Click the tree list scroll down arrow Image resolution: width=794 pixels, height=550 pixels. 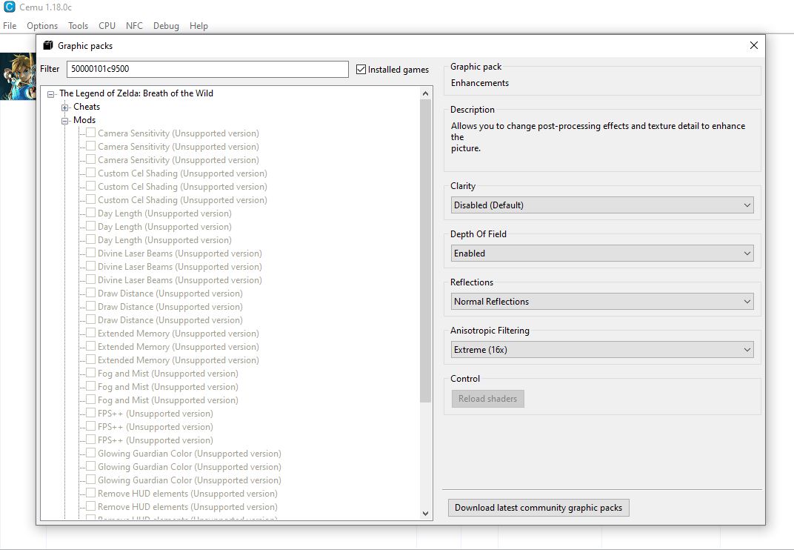425,514
